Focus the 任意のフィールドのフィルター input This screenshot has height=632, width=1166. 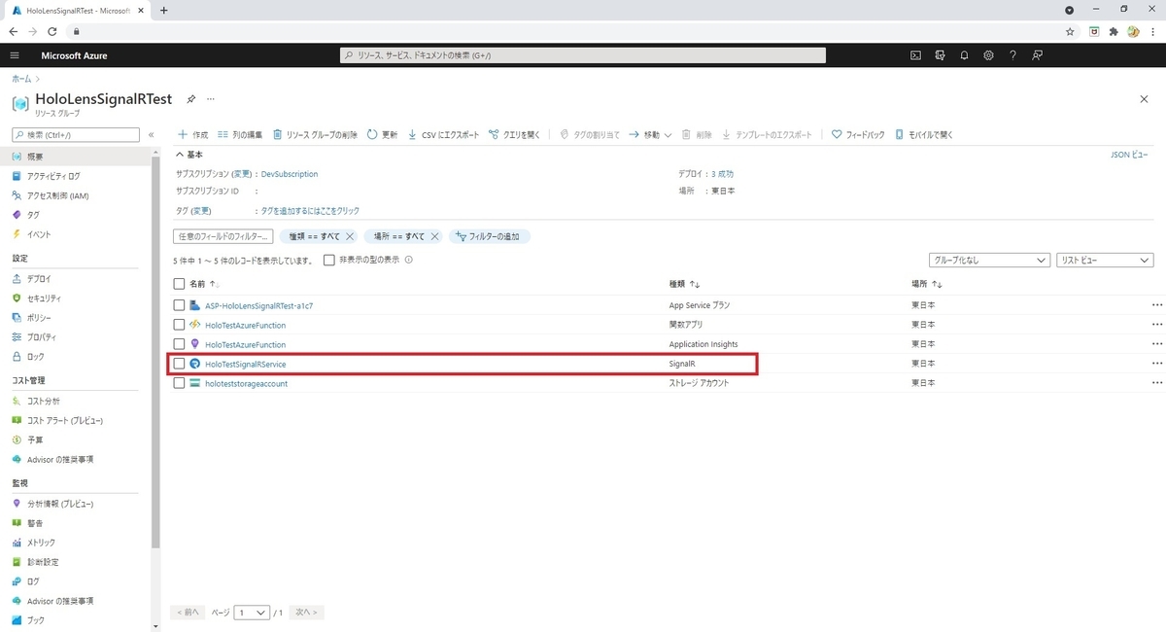pos(223,236)
